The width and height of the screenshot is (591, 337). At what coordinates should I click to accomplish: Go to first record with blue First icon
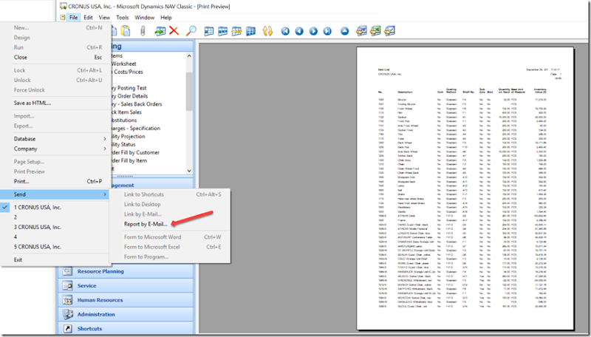285,31
